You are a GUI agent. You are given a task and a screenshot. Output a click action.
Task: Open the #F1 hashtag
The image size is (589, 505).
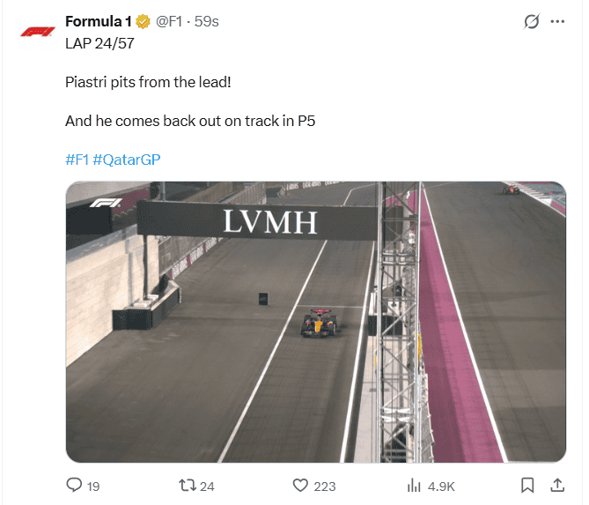(77, 160)
